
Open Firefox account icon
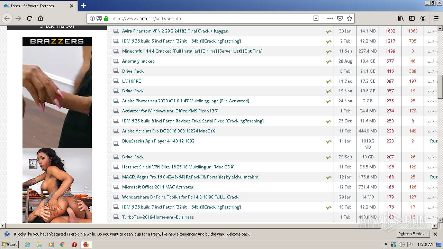click(x=423, y=18)
